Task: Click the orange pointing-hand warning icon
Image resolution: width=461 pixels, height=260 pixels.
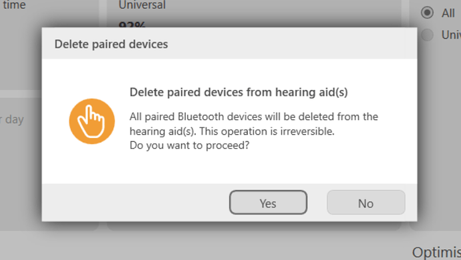Action: point(92,121)
